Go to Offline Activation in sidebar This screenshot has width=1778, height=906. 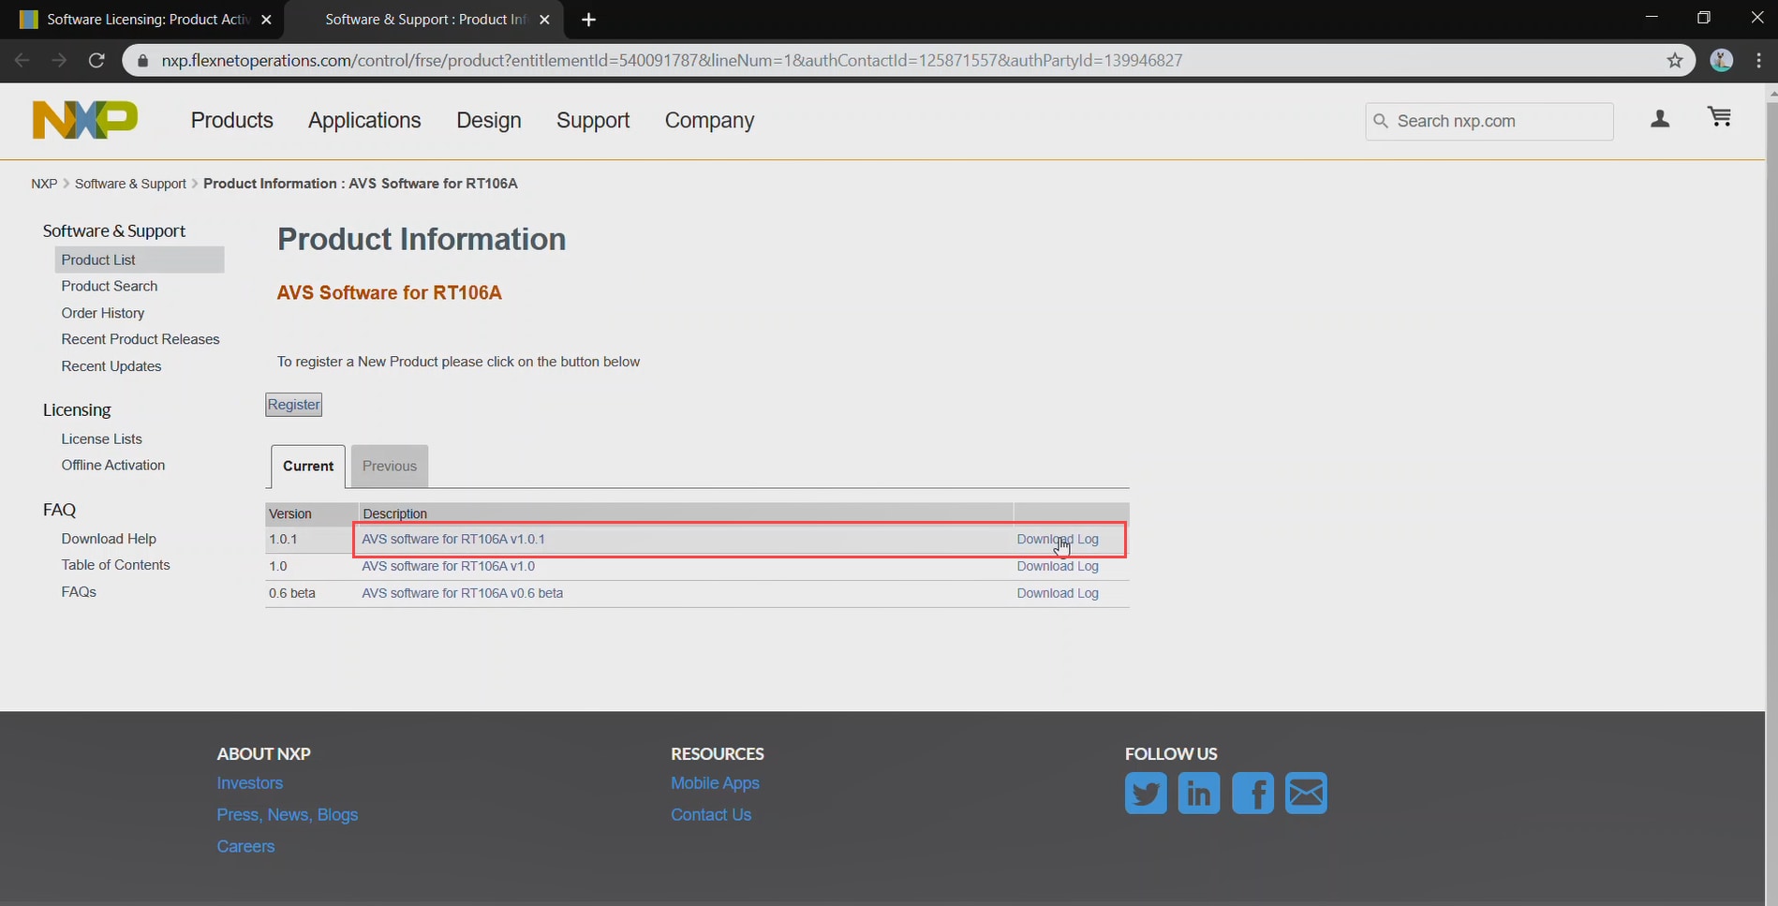pos(112,466)
